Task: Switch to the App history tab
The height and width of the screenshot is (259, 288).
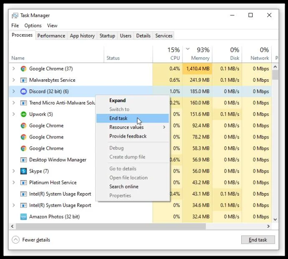Action: click(x=82, y=36)
